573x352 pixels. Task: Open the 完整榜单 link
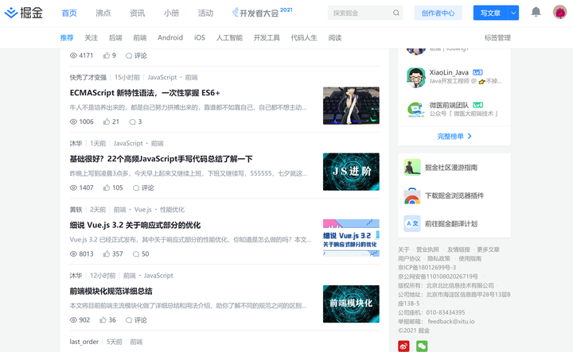pos(454,136)
